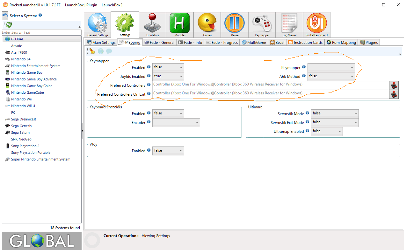
Task: Select Nintendo Game Boy Advance system
Action: 34,79
